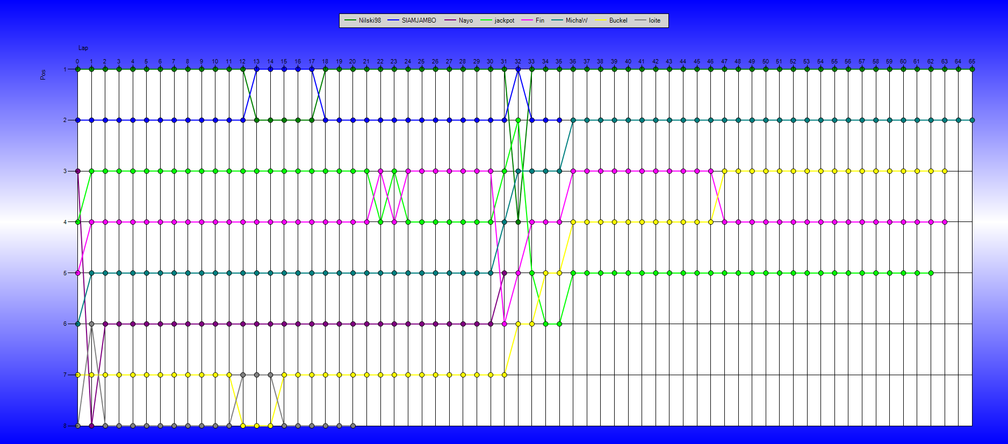Click Nayo's purple point at lap 1, position 8

[x=91, y=426]
